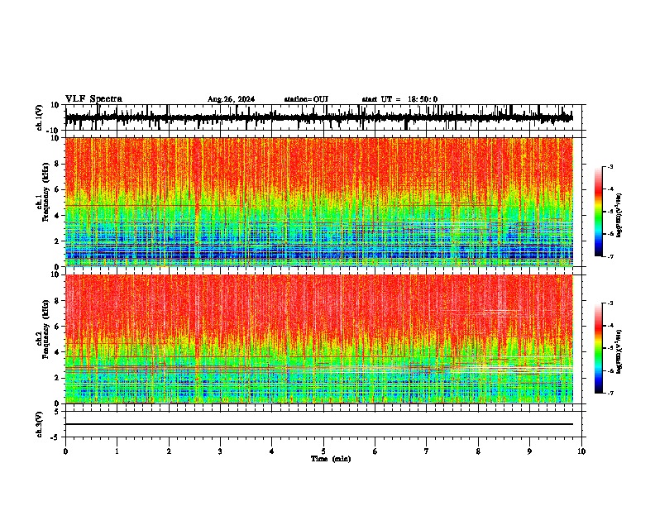The image size is (655, 506).
Task: Click the ch.2 spectrogram color bar
Action: pyautogui.click(x=599, y=348)
